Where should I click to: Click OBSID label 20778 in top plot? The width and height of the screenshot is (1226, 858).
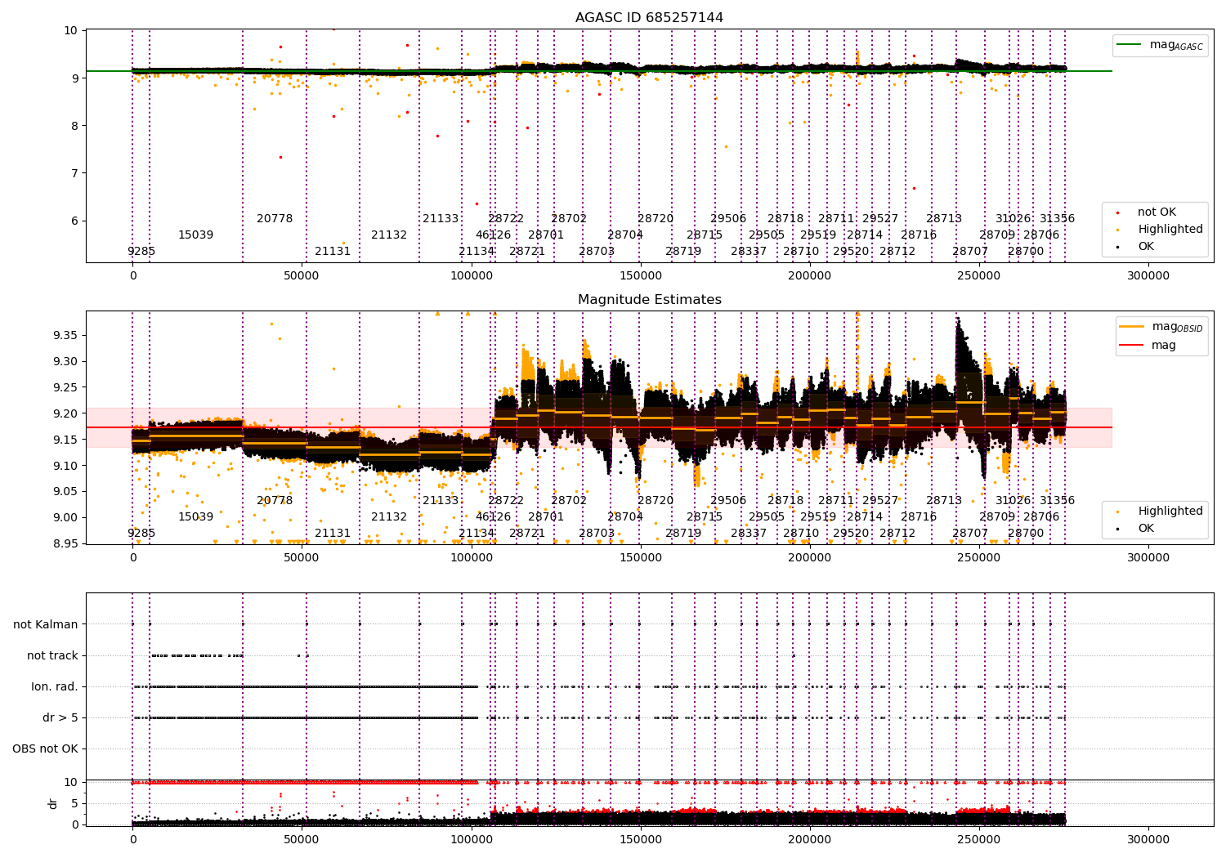pyautogui.click(x=275, y=219)
